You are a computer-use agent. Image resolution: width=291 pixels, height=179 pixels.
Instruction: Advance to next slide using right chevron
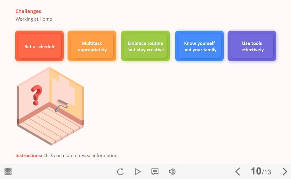(284, 172)
